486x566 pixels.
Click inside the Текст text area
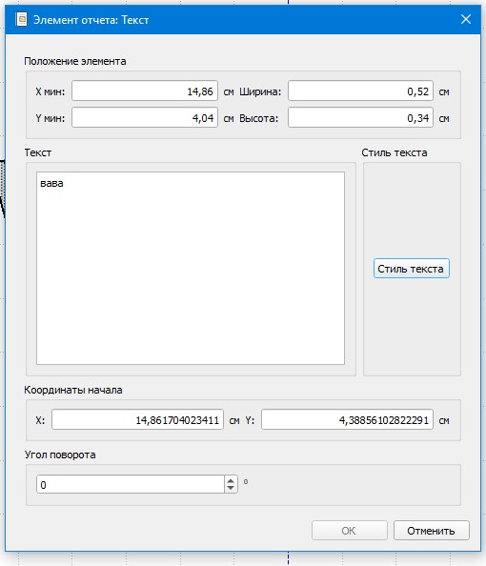point(191,268)
